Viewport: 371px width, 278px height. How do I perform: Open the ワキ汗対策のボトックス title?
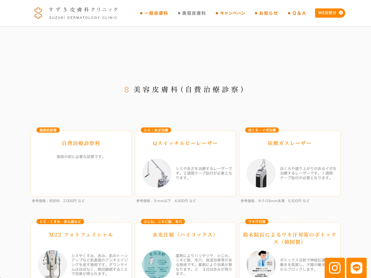[290, 238]
